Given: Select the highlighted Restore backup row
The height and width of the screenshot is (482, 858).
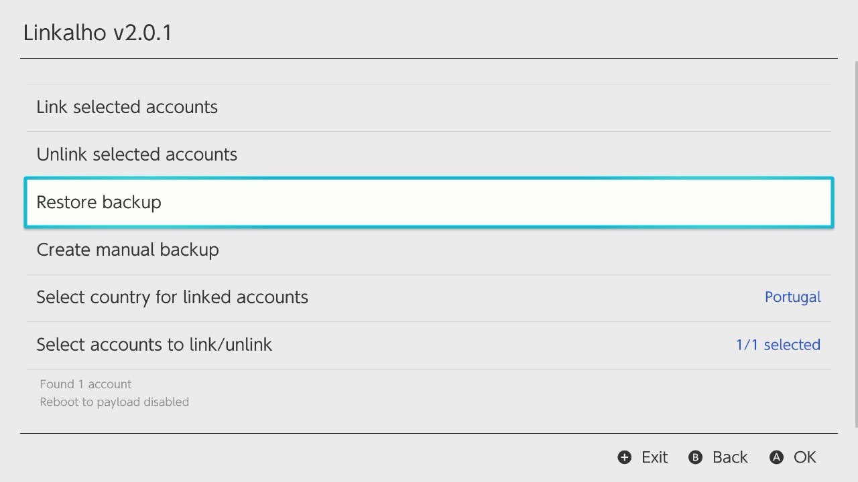Looking at the screenshot, I should (429, 202).
